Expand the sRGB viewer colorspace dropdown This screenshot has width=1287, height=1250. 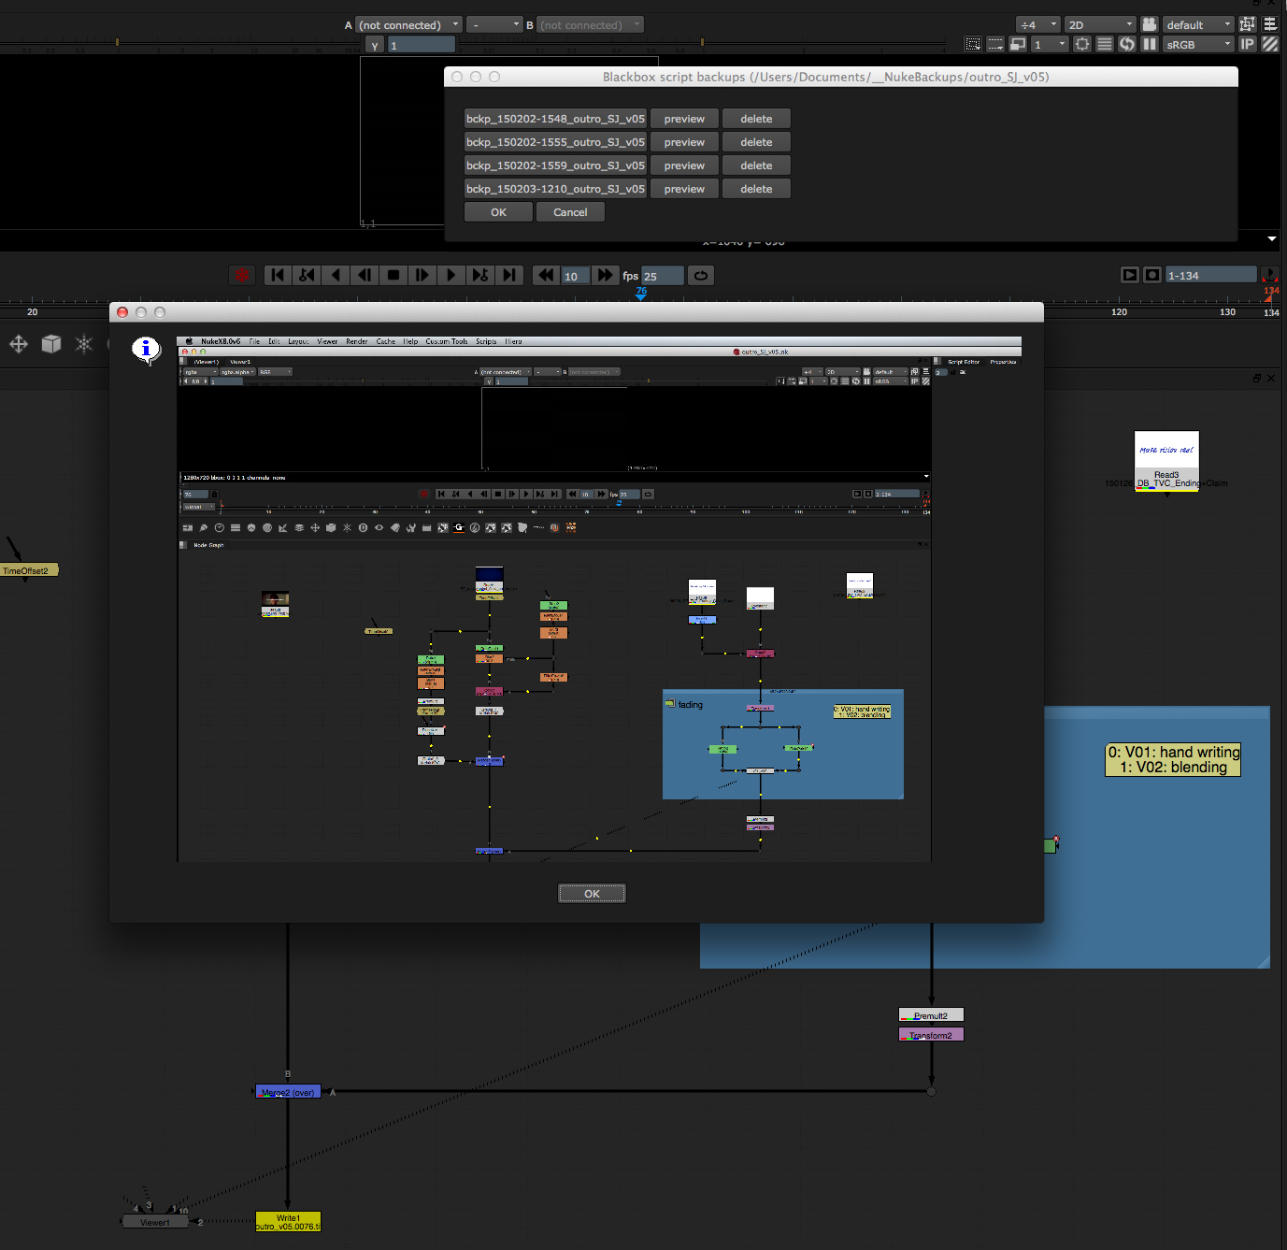[x=1199, y=44]
